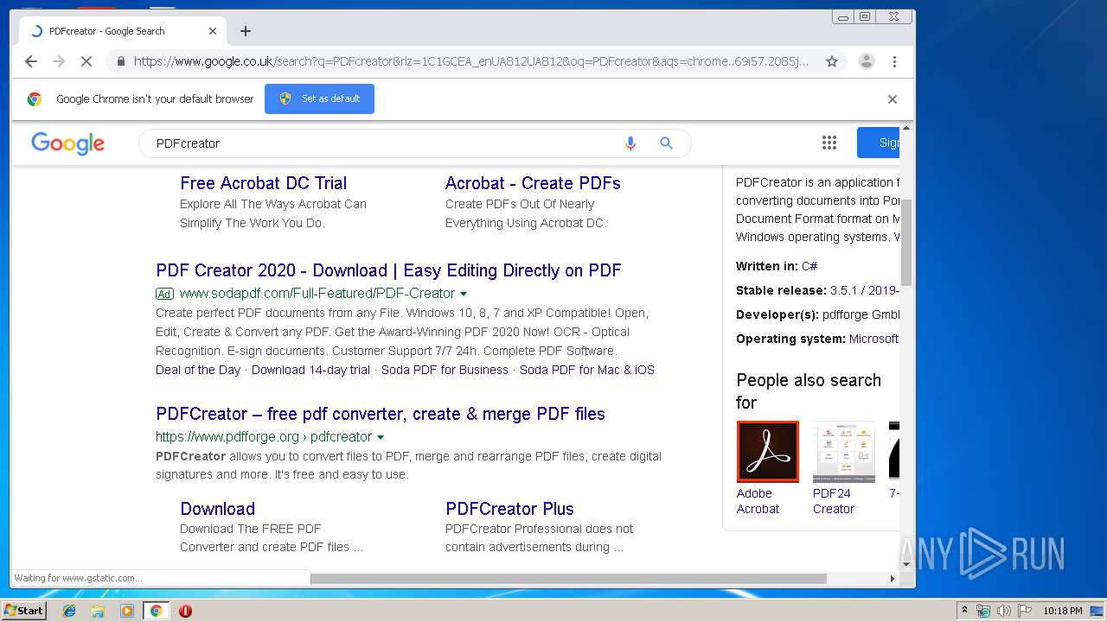Click vertical scrollbar down arrow
The image size is (1107, 622).
pos(906,564)
